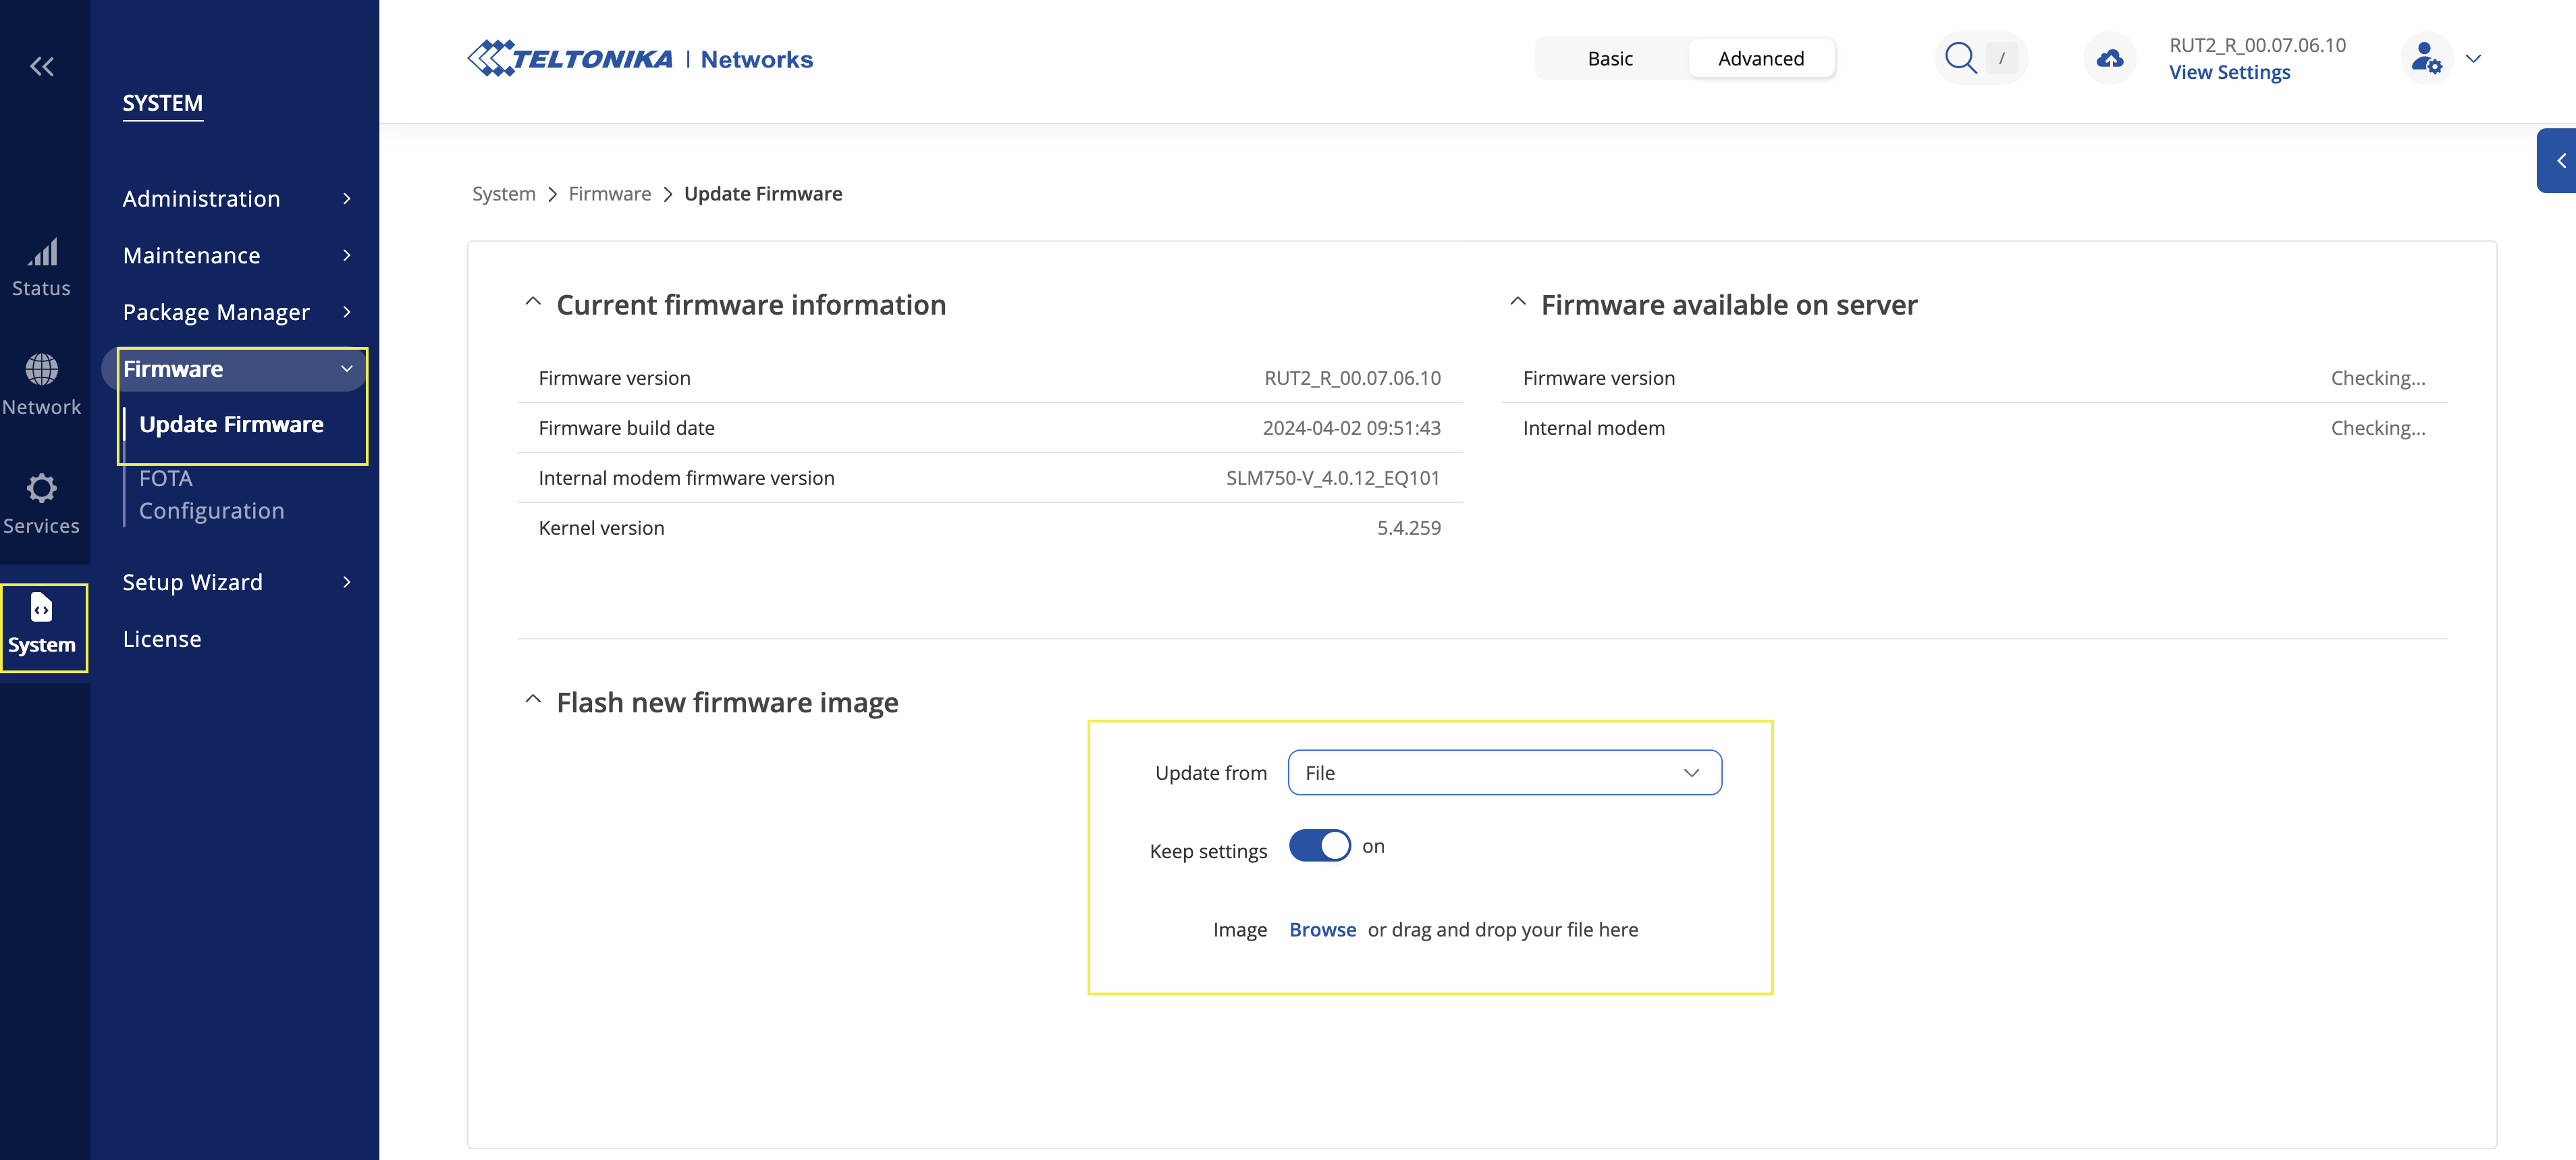The height and width of the screenshot is (1160, 2576).
Task: Click Browse to select firmware image
Action: click(1322, 930)
